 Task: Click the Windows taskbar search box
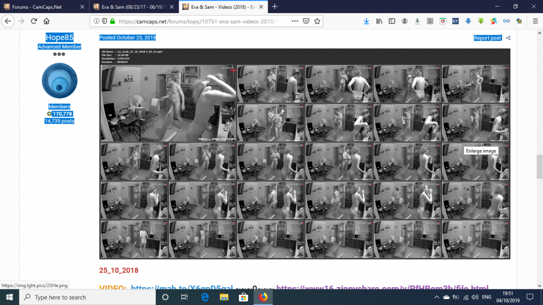tap(87, 297)
